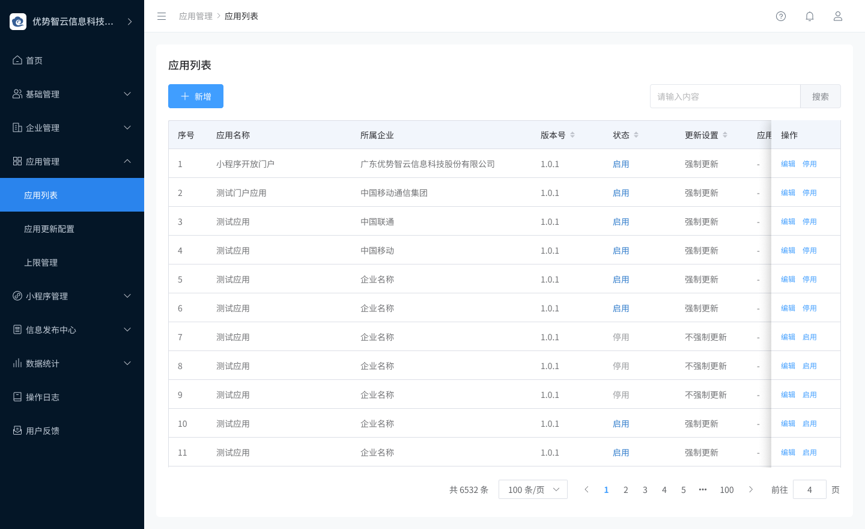This screenshot has width=865, height=529.
Task: Open 用户反馈 in sidebar
Action: 72,430
